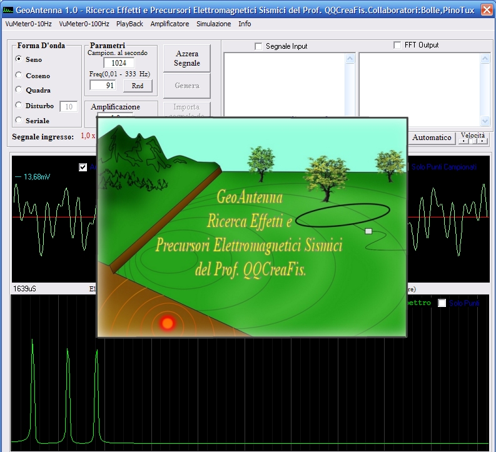
Task: Select the Seriale waveform radio button
Action: click(19, 120)
